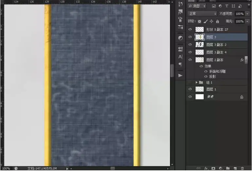Open the 不透明度 opacity slider arrow
Viewport: 252px width, 172px height.
247,14
